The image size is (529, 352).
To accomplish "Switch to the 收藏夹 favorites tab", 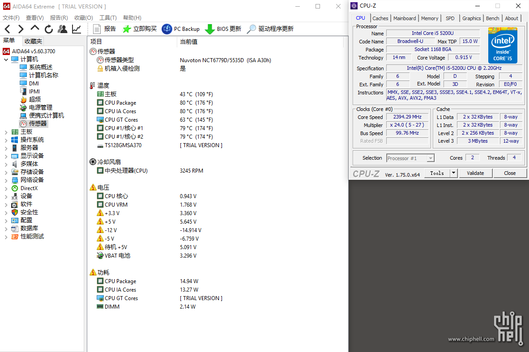I will point(33,41).
